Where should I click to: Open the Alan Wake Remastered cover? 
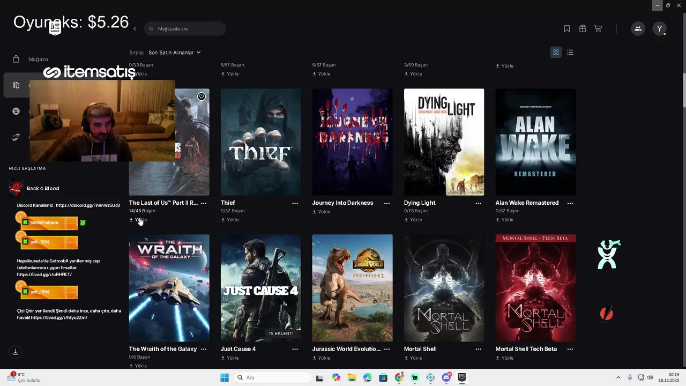pyautogui.click(x=535, y=142)
